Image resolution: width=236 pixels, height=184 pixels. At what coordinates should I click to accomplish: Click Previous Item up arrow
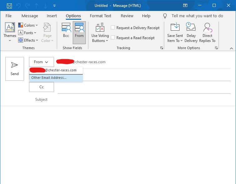coord(36,6)
